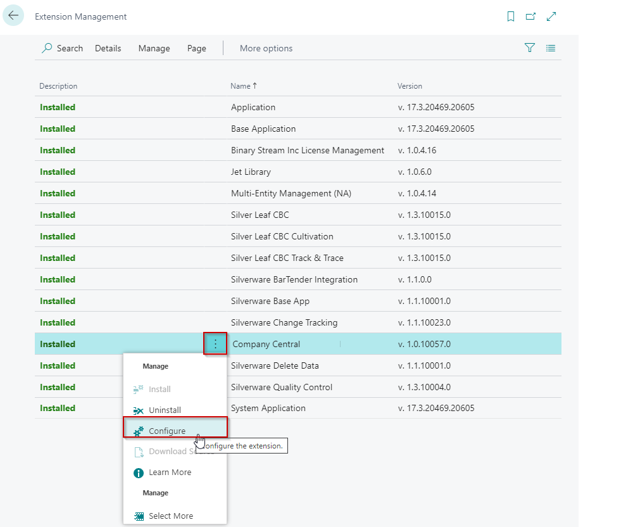Click the bookmark icon in header
Image resolution: width=633 pixels, height=527 pixels.
[x=511, y=17]
